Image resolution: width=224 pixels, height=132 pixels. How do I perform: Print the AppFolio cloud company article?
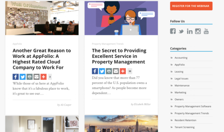tap(30, 77)
